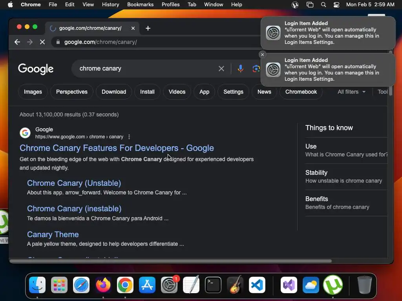Click the menu bar date and time

click(x=370, y=5)
